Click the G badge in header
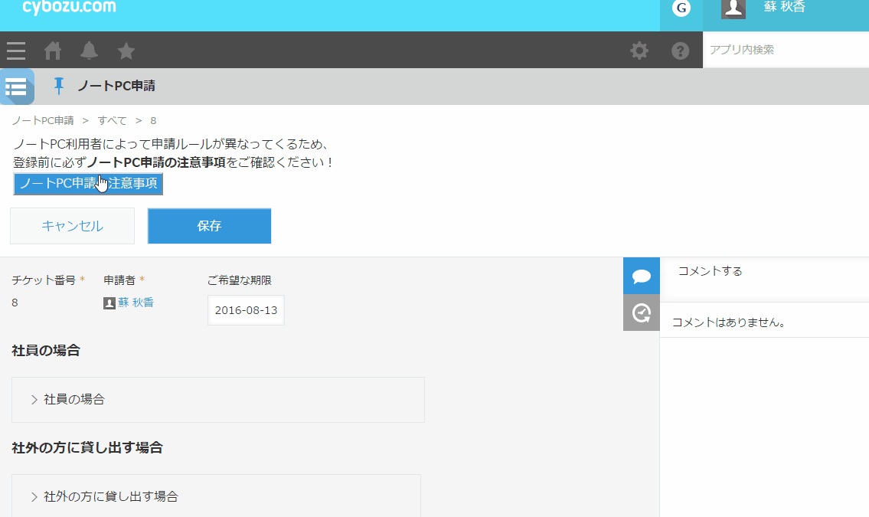The width and height of the screenshot is (869, 517). coord(681,8)
